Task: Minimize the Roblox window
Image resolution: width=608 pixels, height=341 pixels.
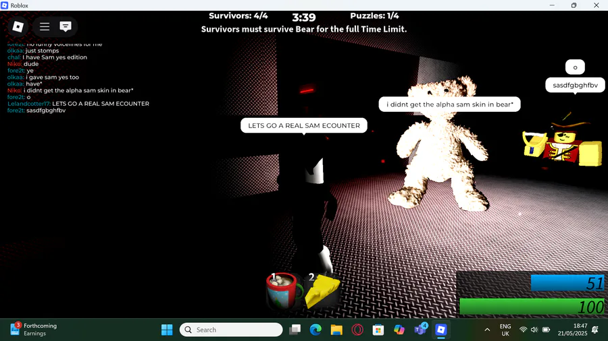Action: pyautogui.click(x=552, y=5)
